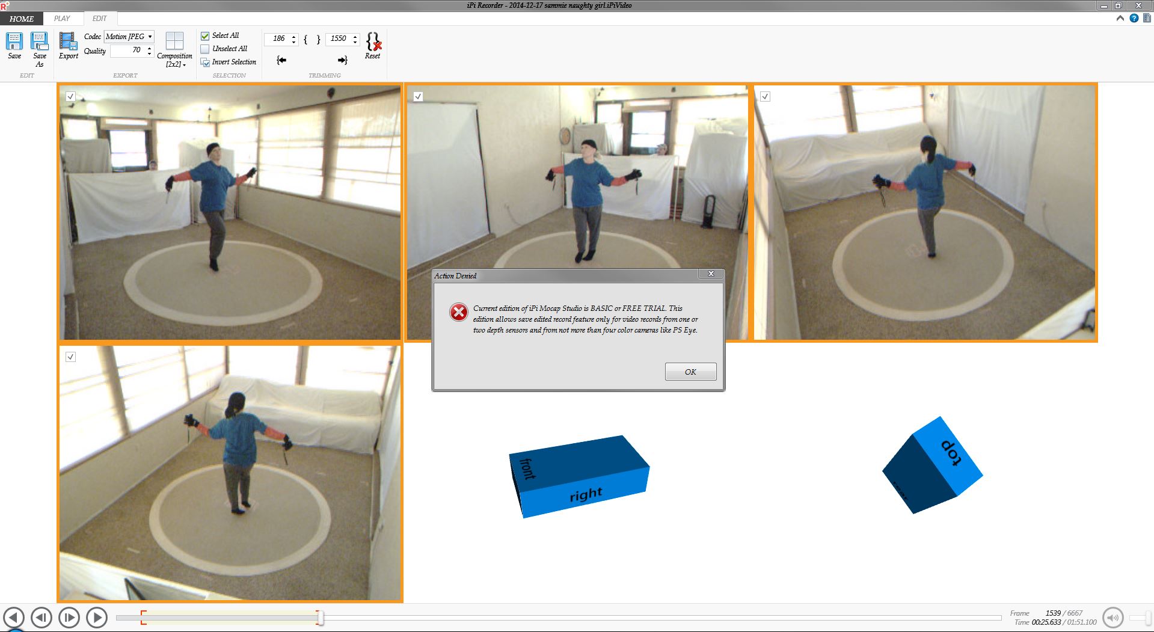
Task: Switch to the PLAY tab
Action: coord(62,19)
